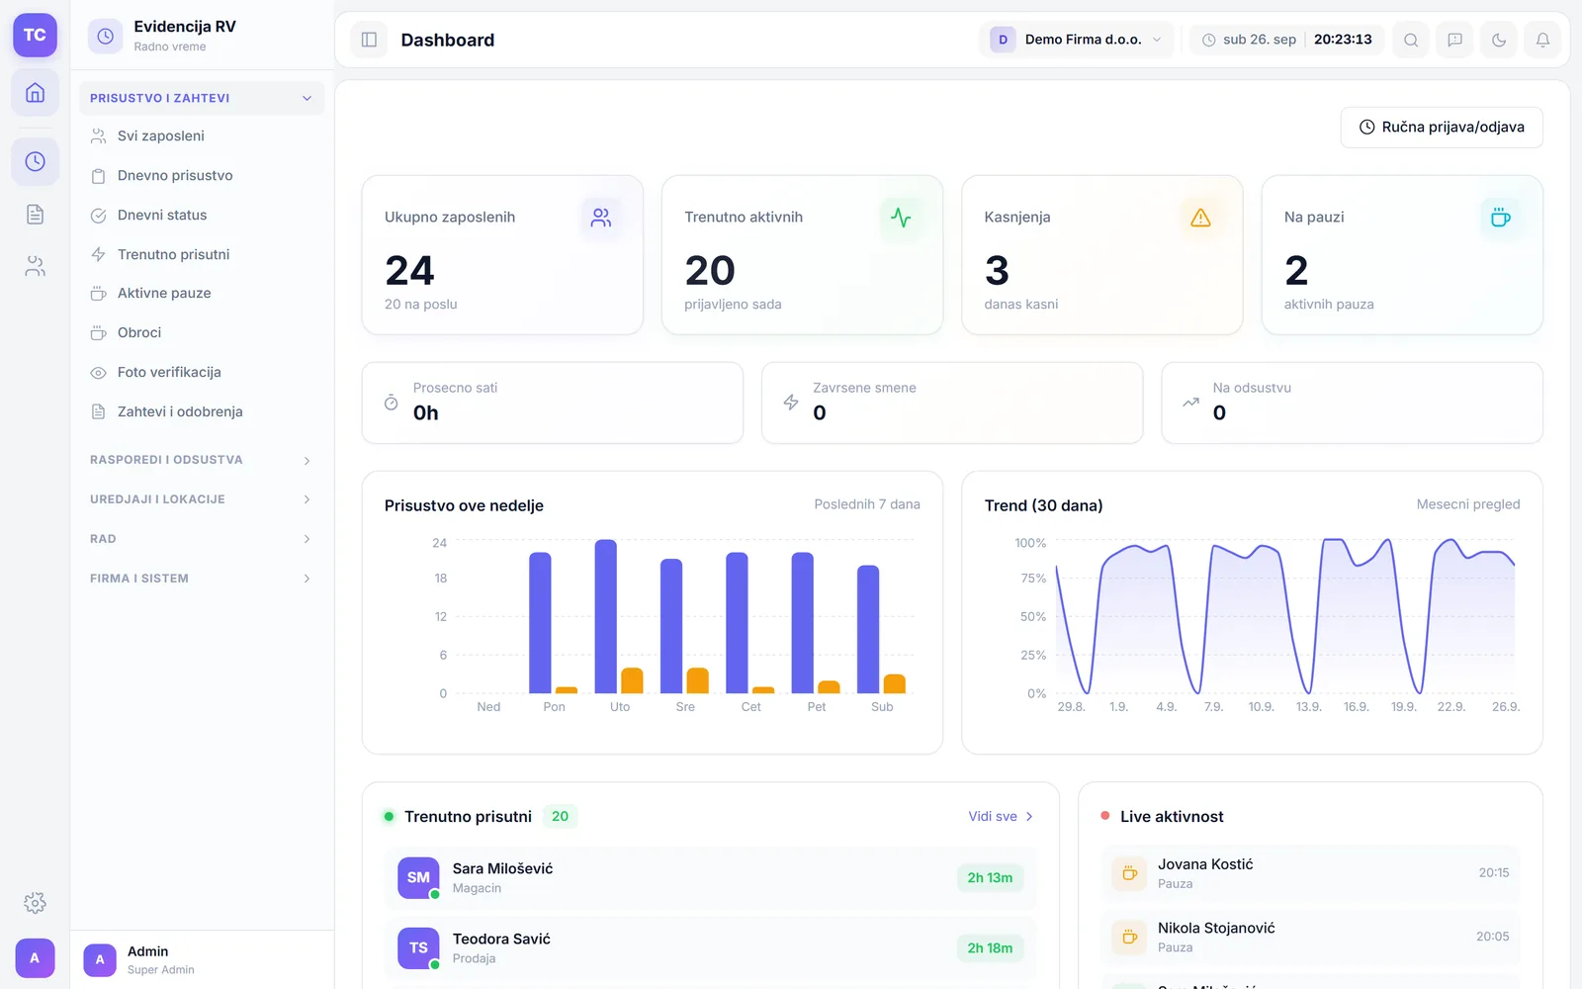This screenshot has width=1582, height=989.
Task: Open Admin Super Admin profile
Action: click(202, 959)
